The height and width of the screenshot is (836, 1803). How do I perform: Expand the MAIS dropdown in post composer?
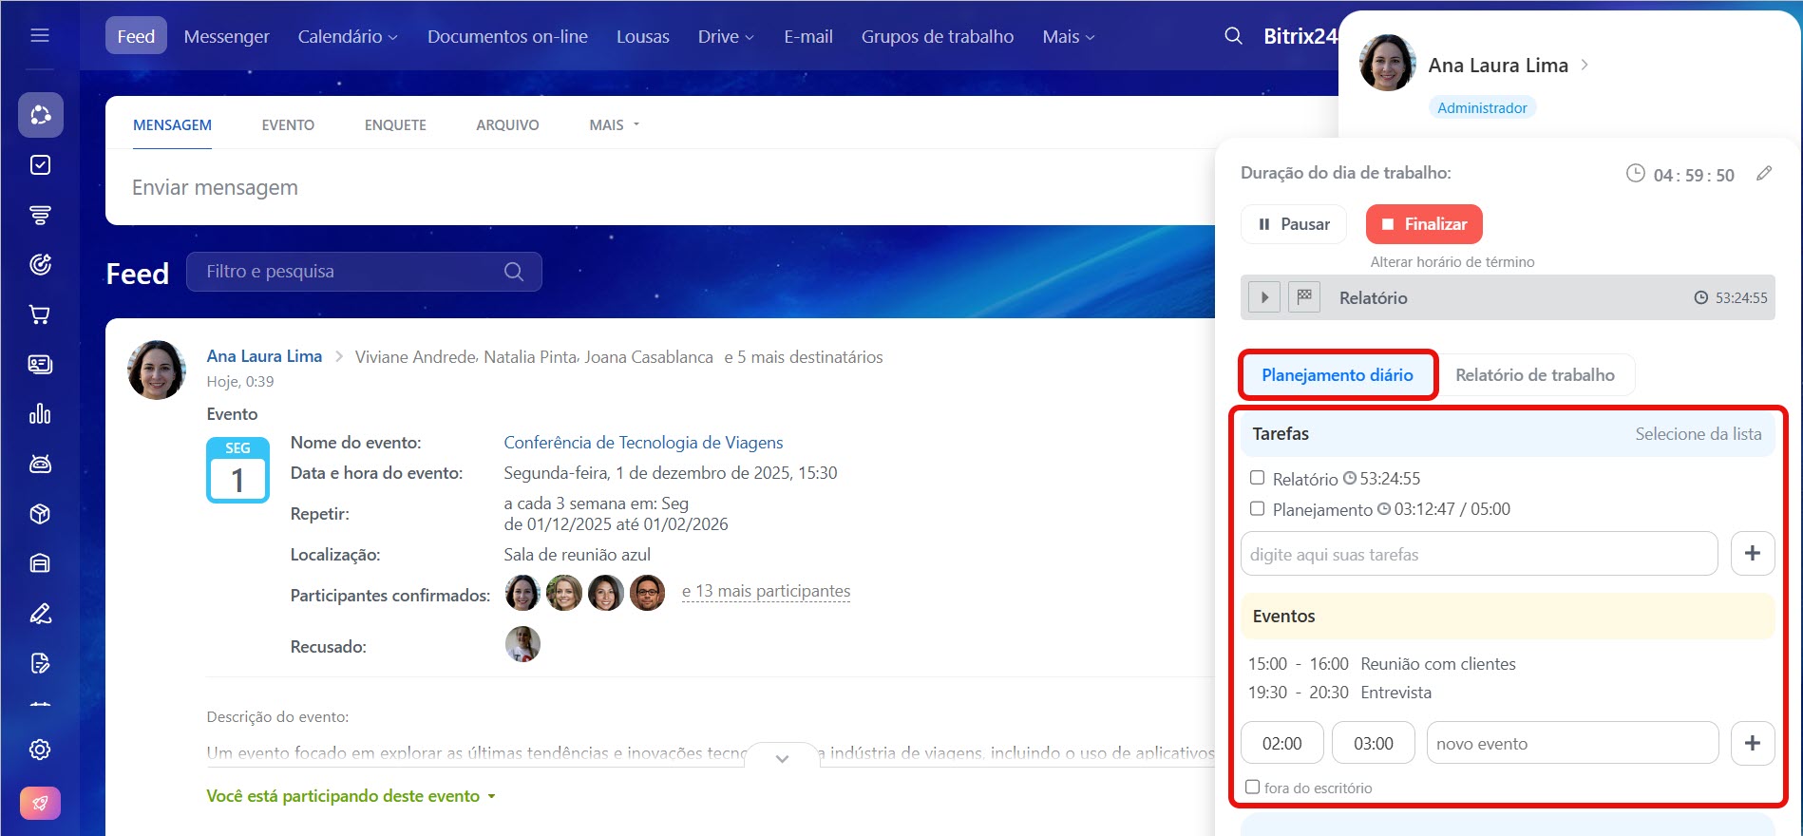pos(615,125)
